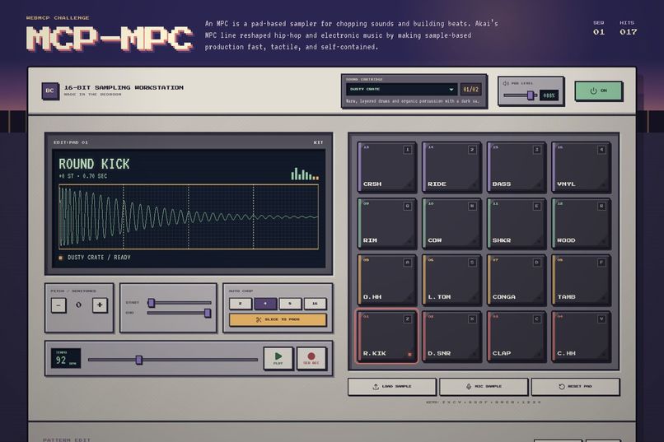Image resolution: width=664 pixels, height=442 pixels.
Task: Adjust the Pad Level slider
Action: [x=520, y=95]
